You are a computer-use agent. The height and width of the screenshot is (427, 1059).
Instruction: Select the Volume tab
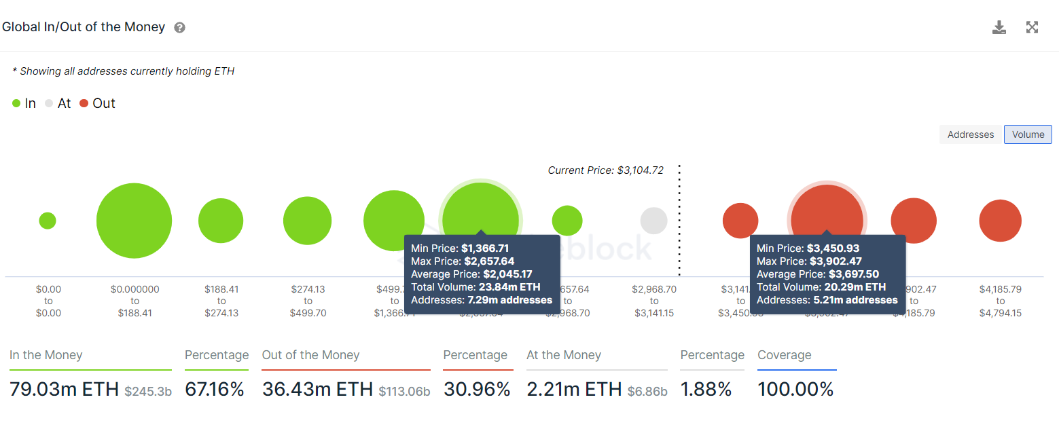[1028, 134]
